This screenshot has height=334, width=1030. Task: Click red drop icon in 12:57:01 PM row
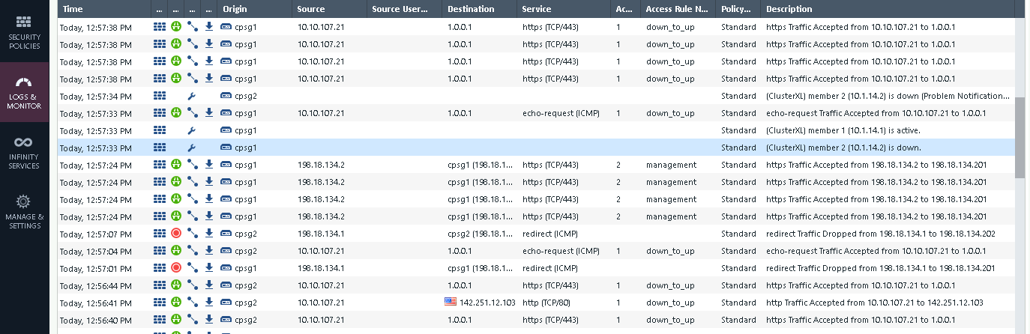177,268
